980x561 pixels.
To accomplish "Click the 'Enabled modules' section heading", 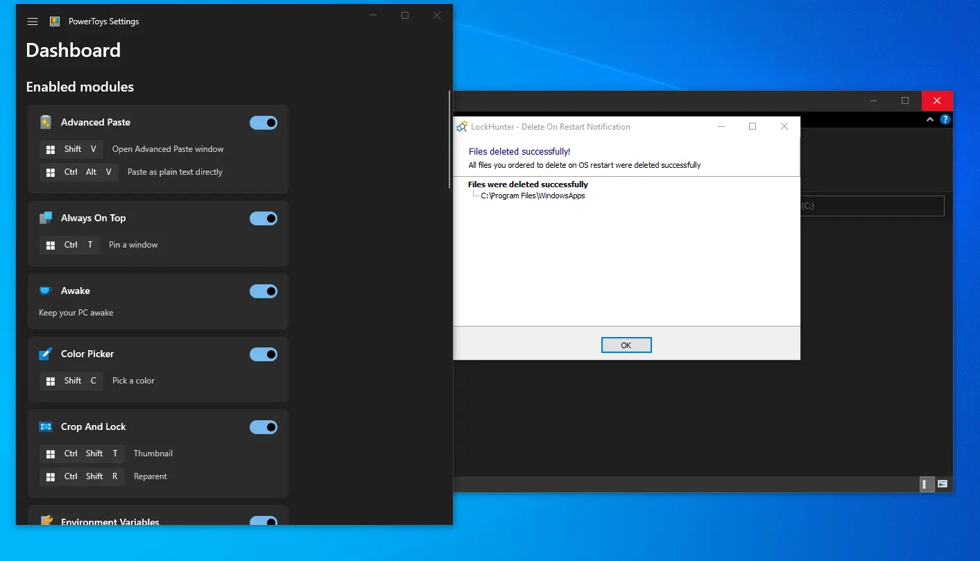I will (x=80, y=87).
